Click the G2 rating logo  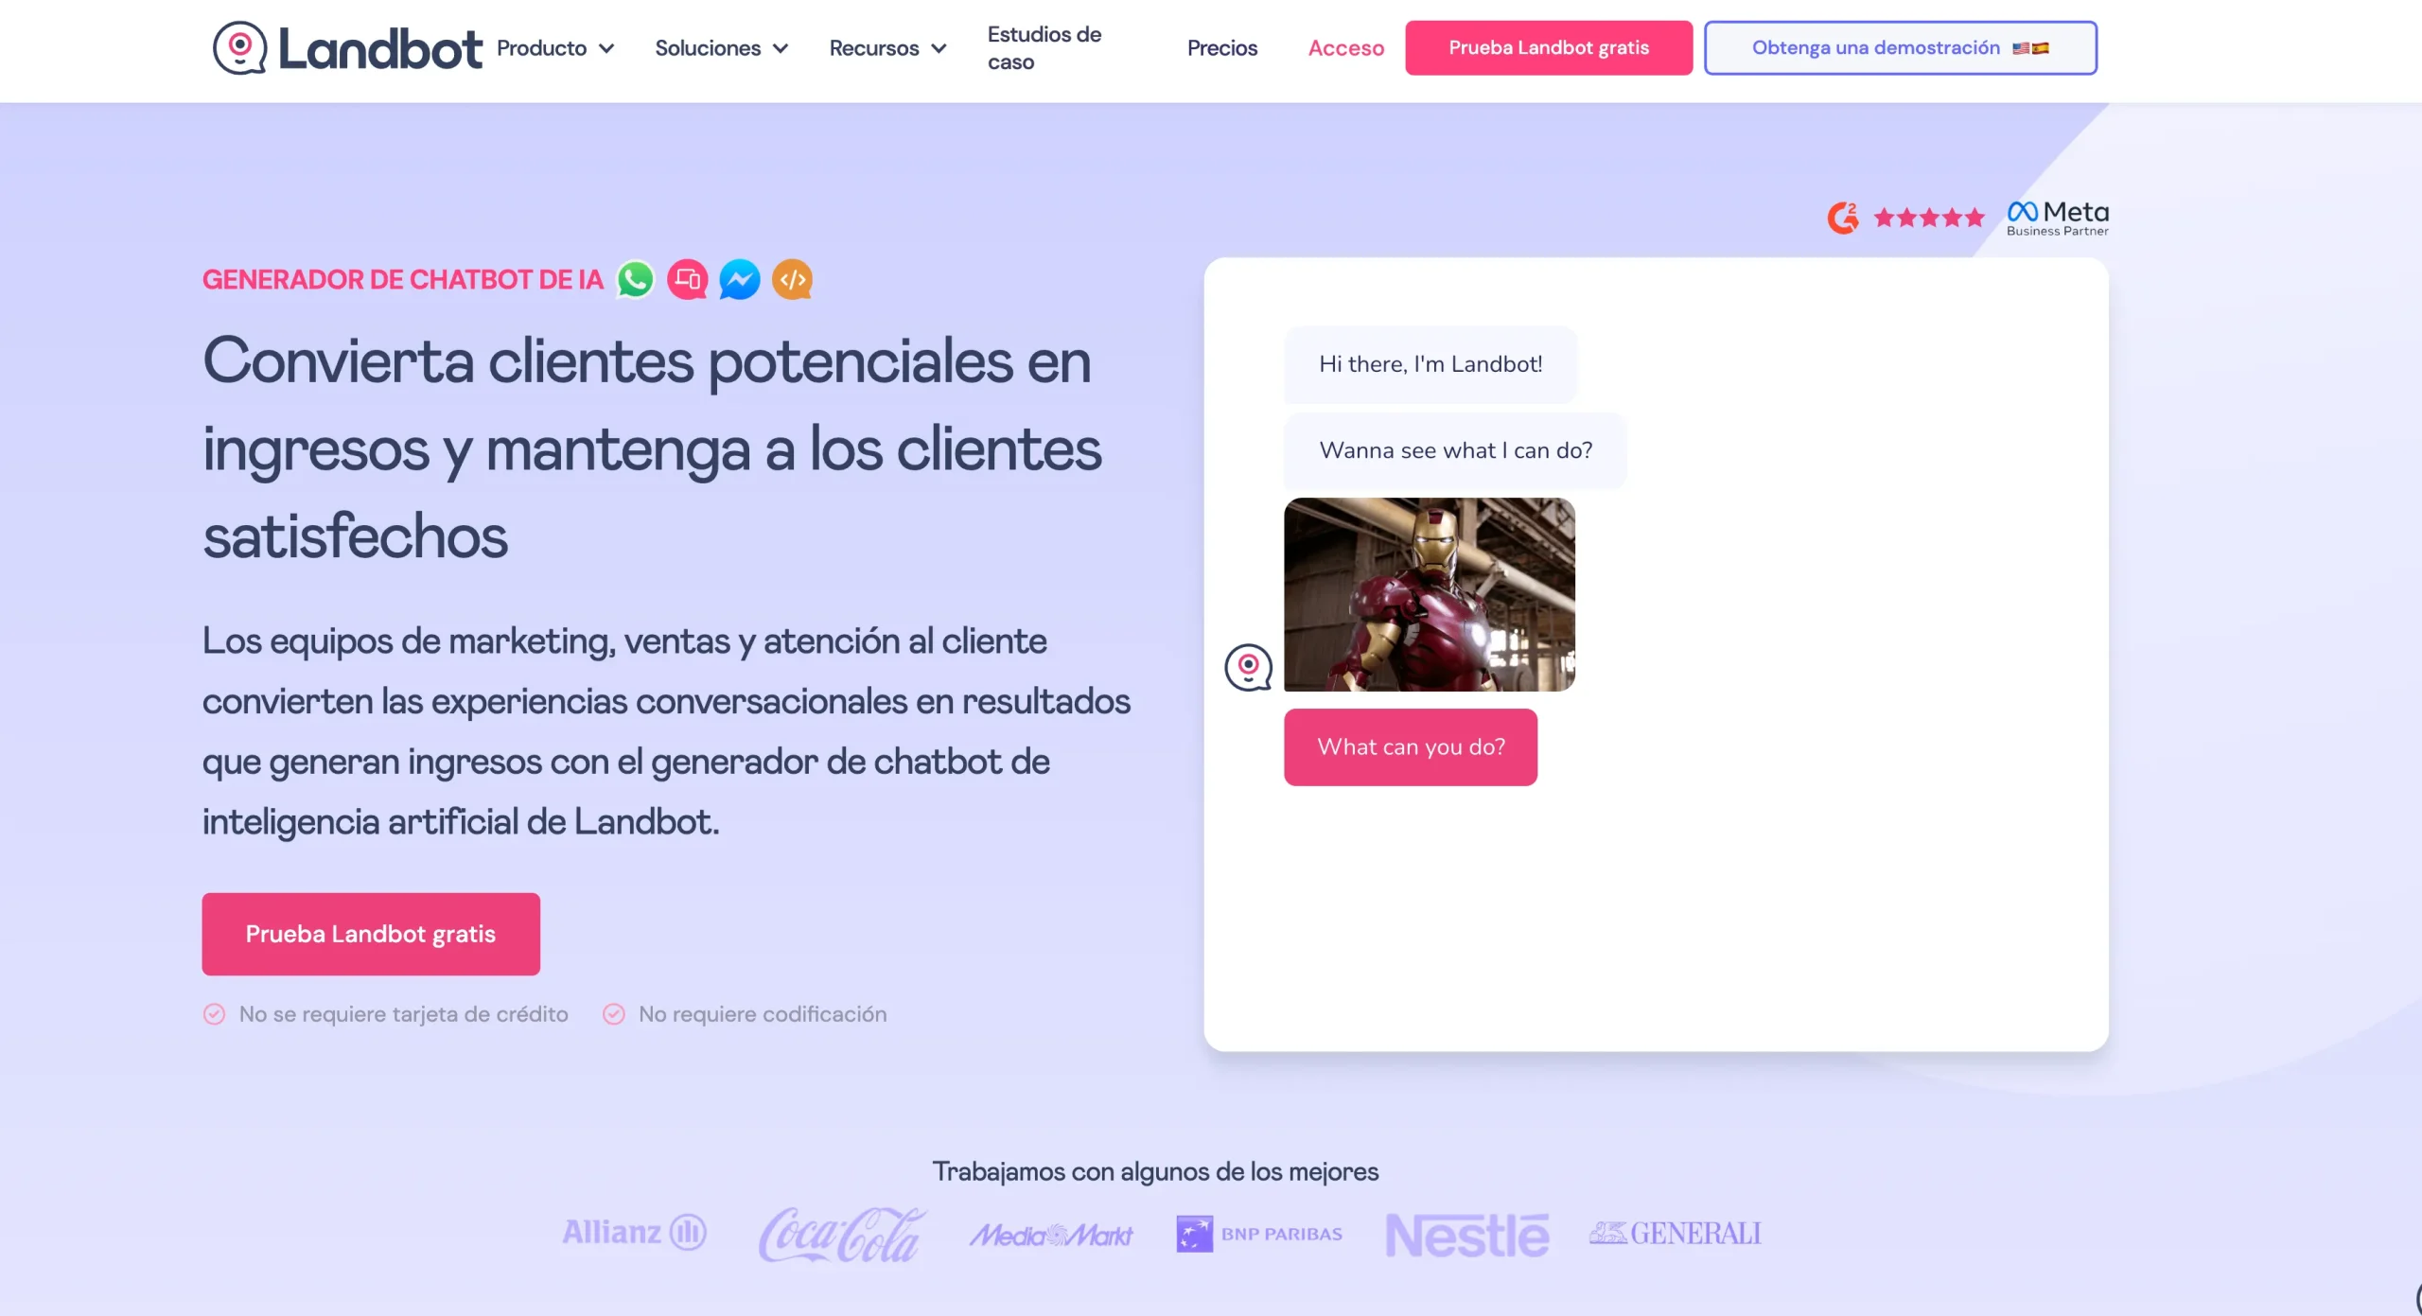point(1842,218)
